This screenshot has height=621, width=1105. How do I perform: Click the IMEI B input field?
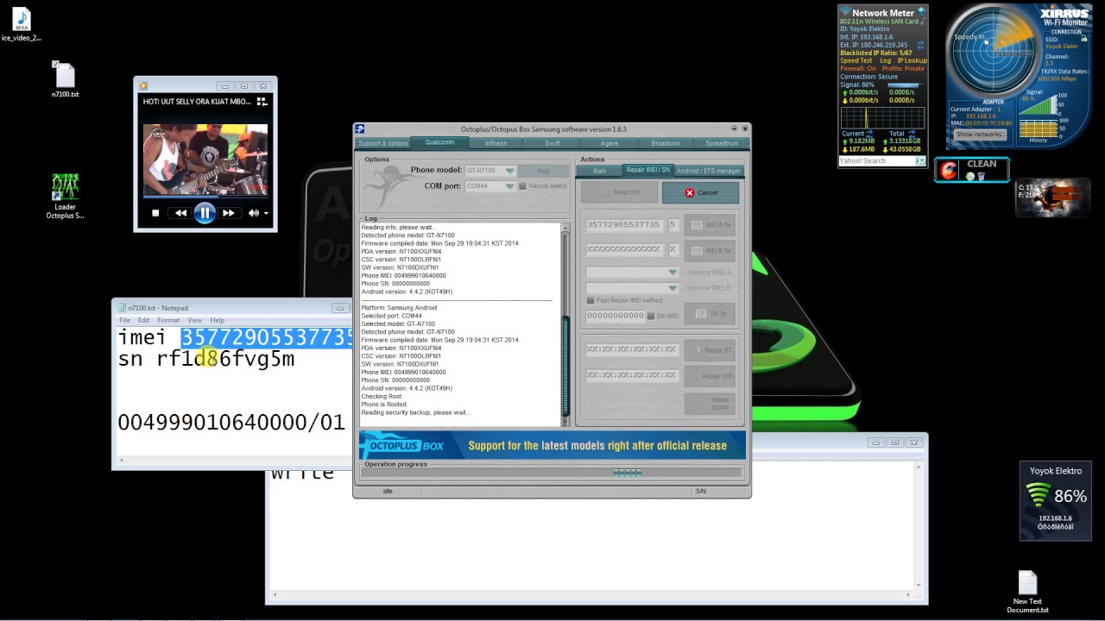[625, 250]
